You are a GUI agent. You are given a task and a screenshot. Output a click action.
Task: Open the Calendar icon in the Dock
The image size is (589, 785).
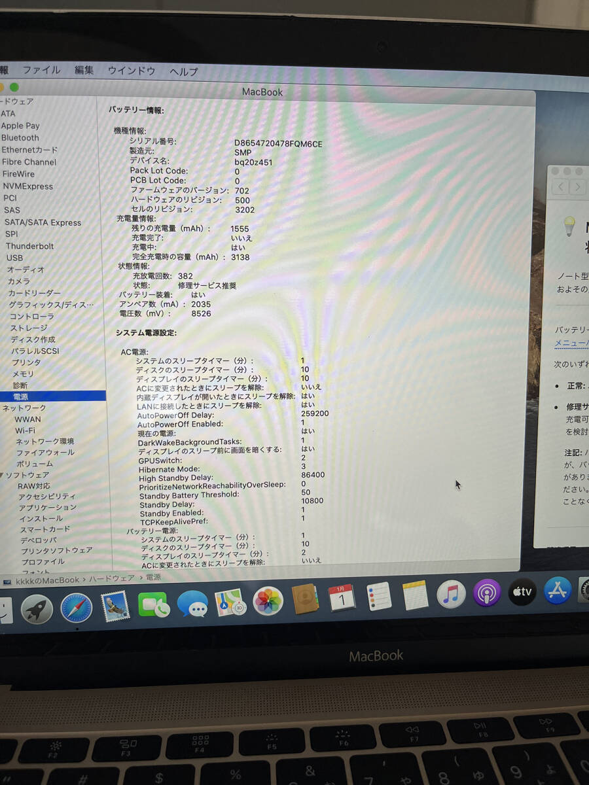click(x=342, y=598)
